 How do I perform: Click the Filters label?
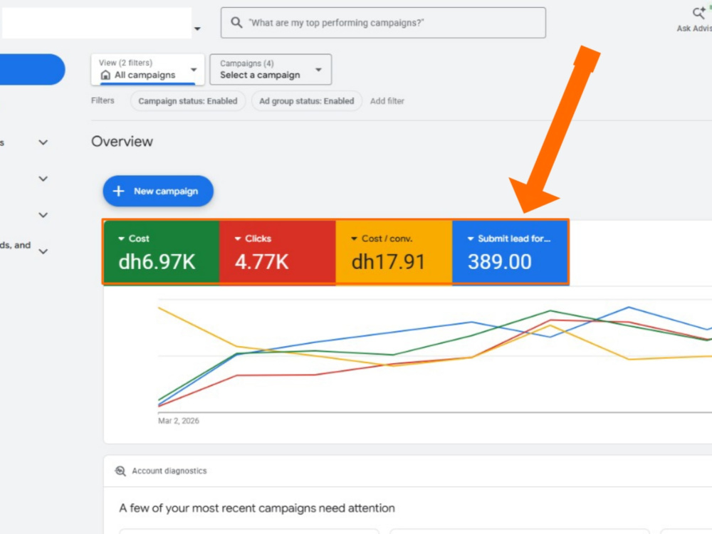pyautogui.click(x=103, y=100)
